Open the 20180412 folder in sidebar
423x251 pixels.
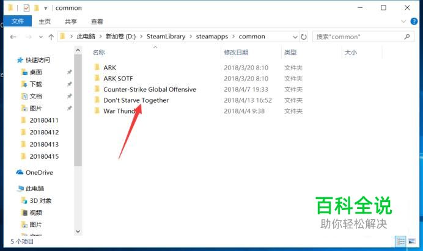(44, 133)
